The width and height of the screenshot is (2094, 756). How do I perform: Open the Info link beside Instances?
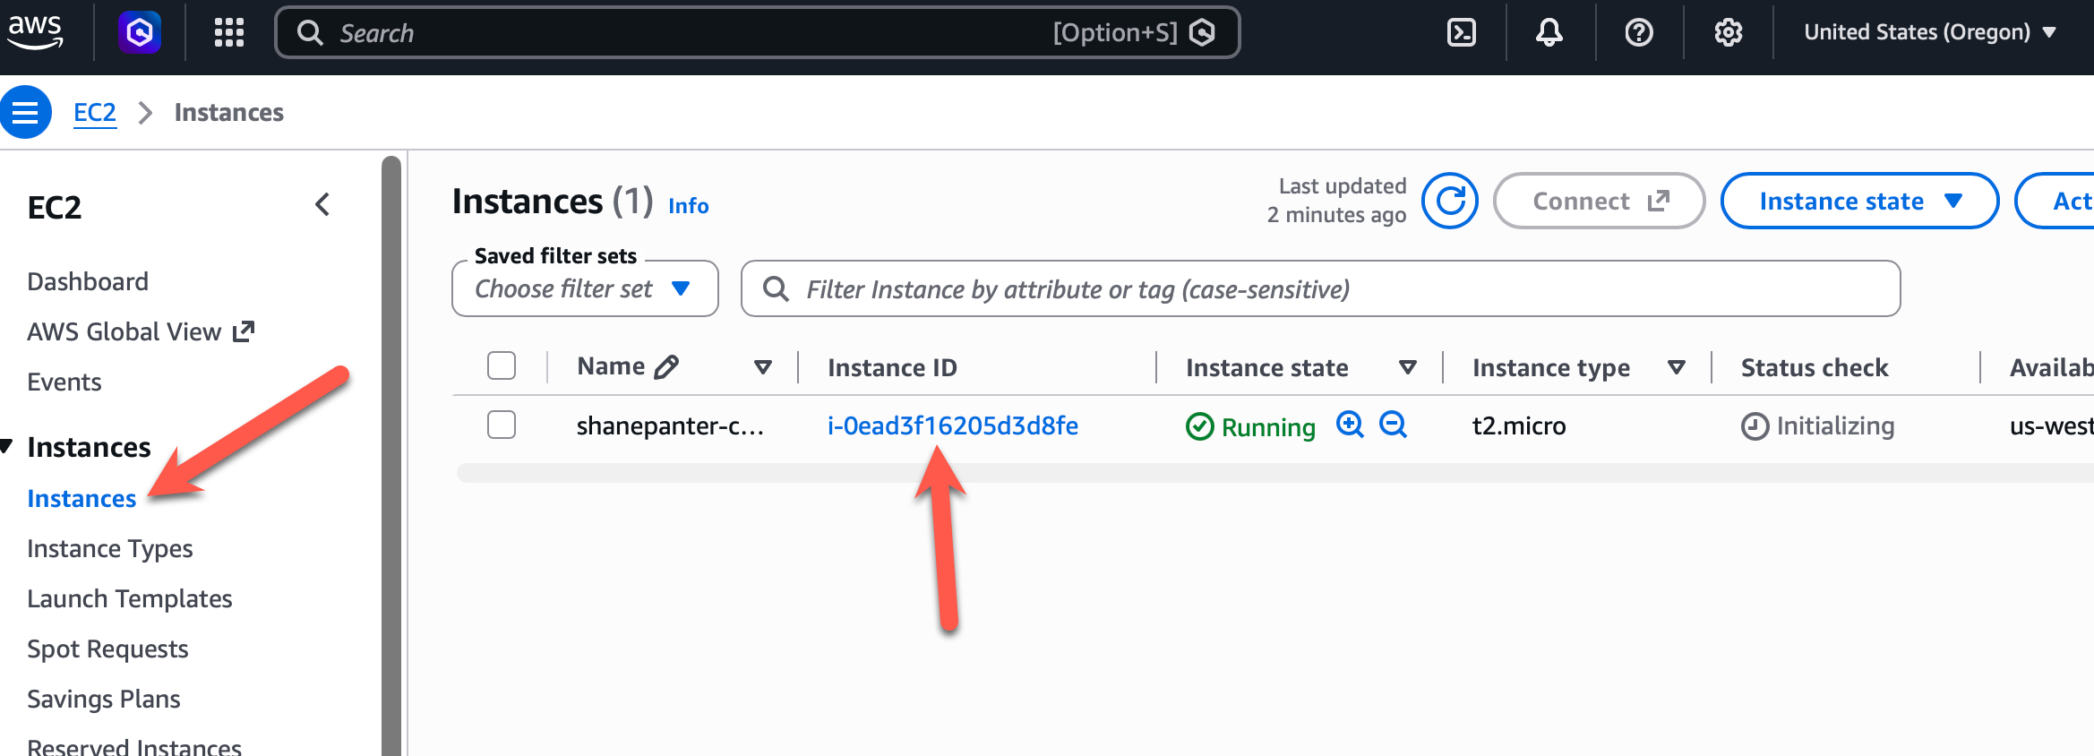(689, 205)
